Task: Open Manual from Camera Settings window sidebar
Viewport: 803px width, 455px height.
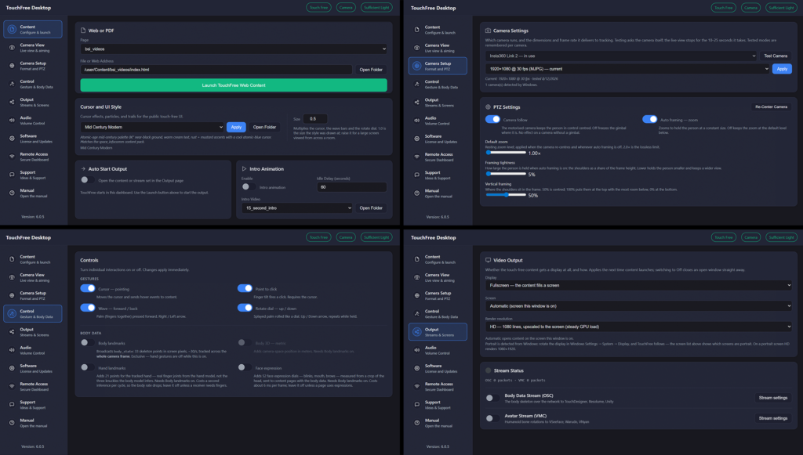Action: click(x=438, y=193)
